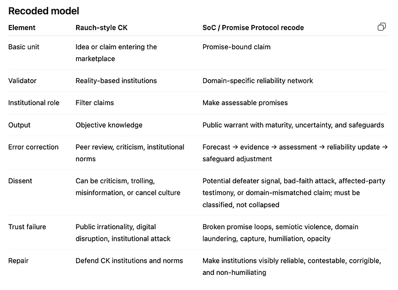Copy the table using the copy icon
398x290 pixels.
point(382,27)
